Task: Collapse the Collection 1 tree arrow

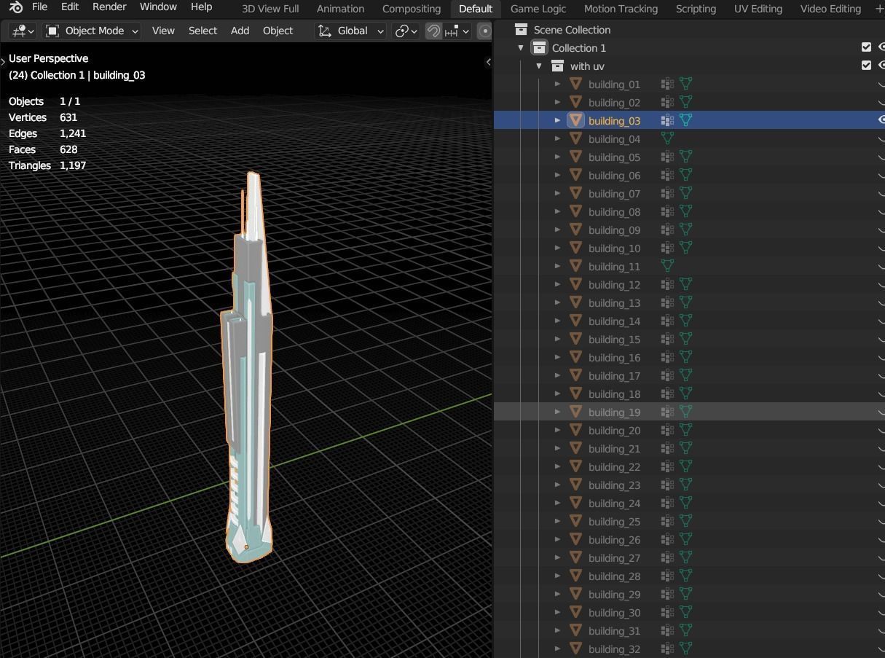Action: tap(521, 48)
